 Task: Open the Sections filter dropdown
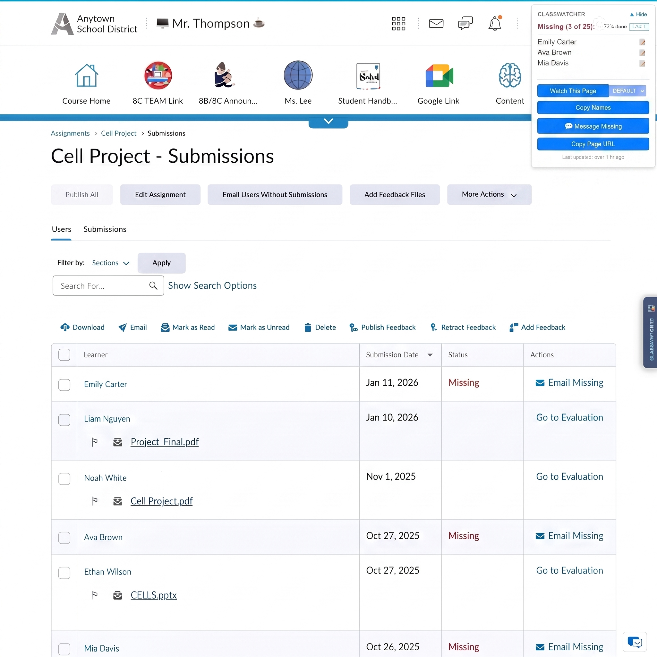point(111,263)
